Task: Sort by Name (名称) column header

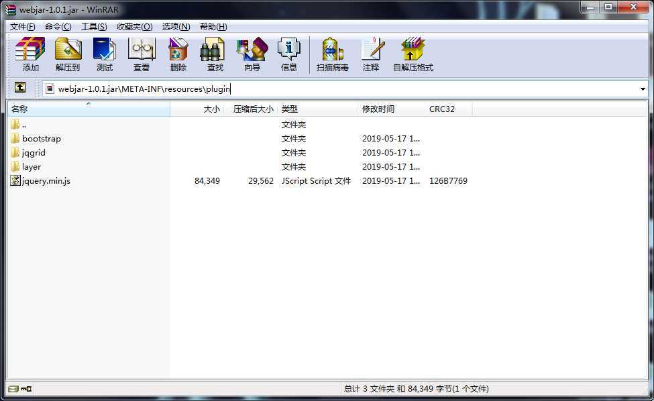Action: pyautogui.click(x=89, y=109)
